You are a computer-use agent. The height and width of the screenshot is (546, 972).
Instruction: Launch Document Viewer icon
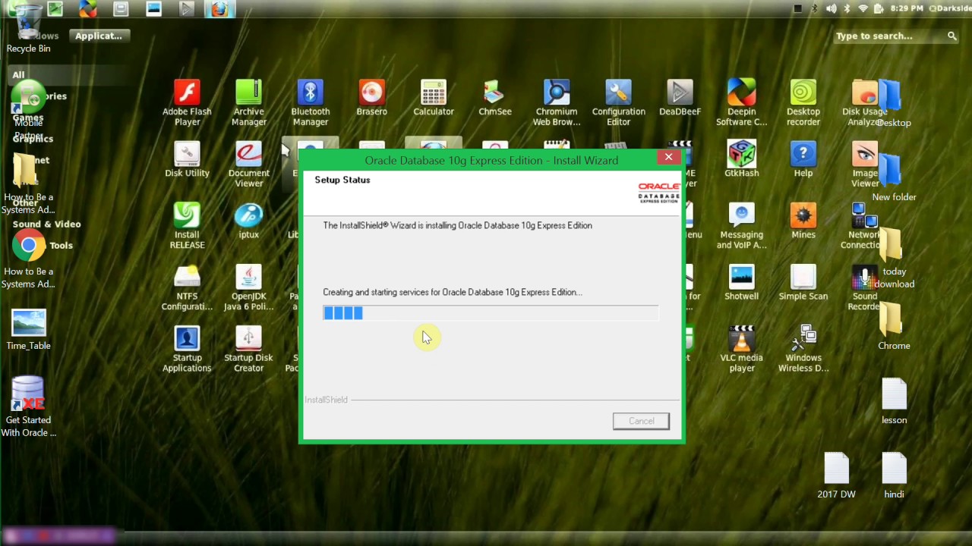point(248,154)
